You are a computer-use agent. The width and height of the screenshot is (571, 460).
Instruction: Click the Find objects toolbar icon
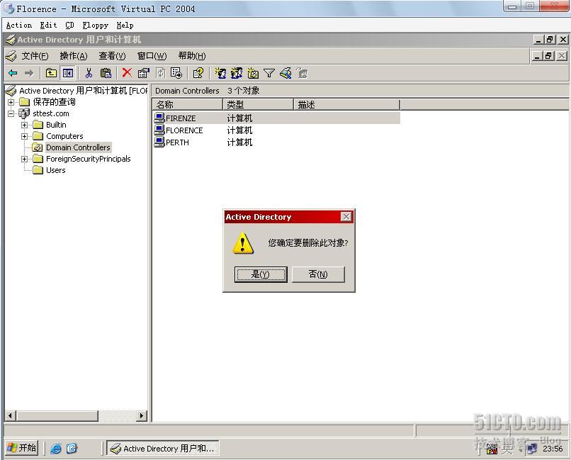[x=285, y=73]
